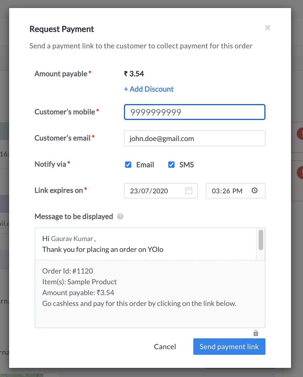Click the + Add Discount link
The height and width of the screenshot is (377, 303).
point(149,89)
